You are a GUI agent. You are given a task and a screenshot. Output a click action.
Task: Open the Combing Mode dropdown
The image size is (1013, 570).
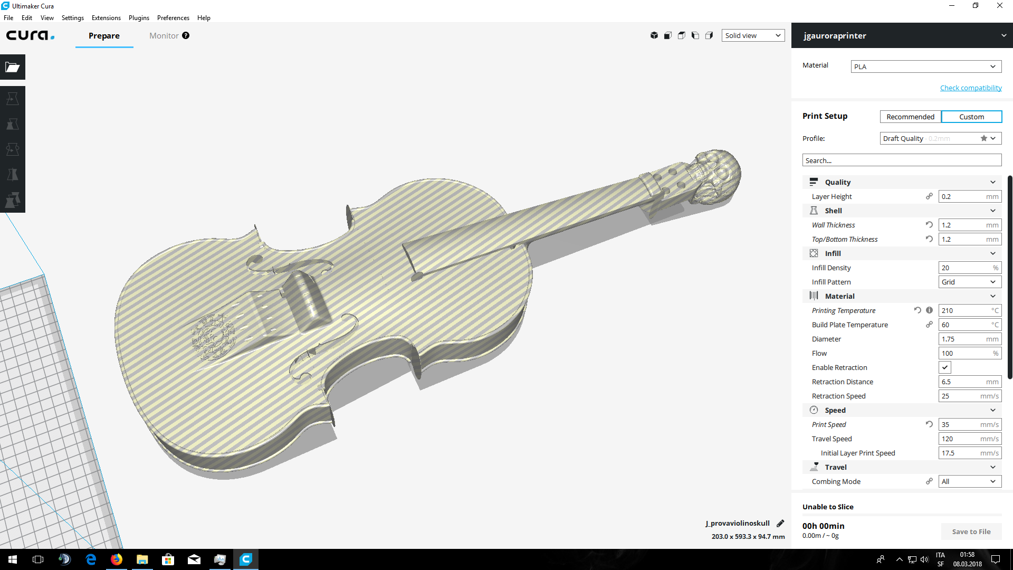970,481
